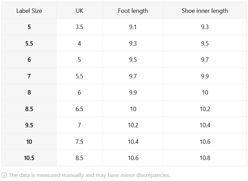
Task: Click foot length 9.7 cell
Action: coord(133,76)
